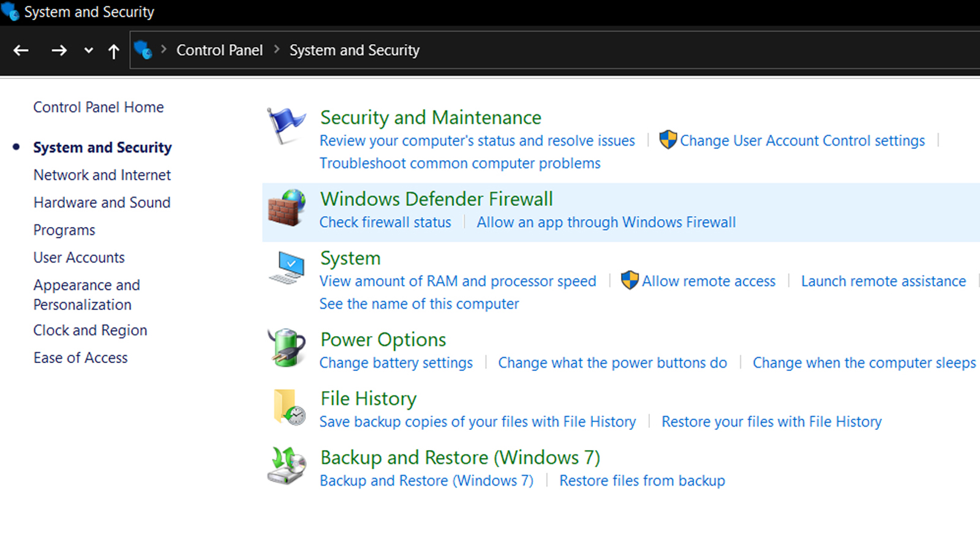Open Programs category

(x=64, y=230)
